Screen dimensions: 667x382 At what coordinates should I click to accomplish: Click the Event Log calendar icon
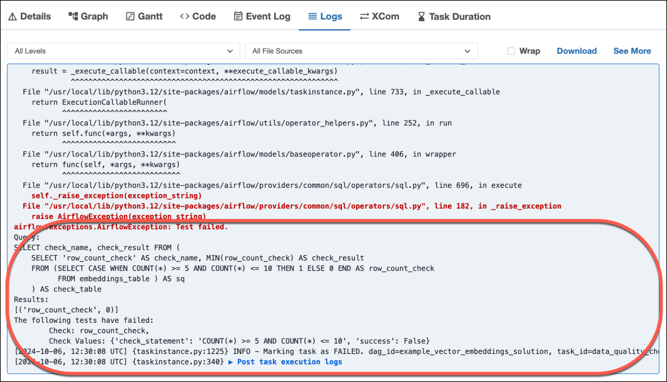(238, 16)
